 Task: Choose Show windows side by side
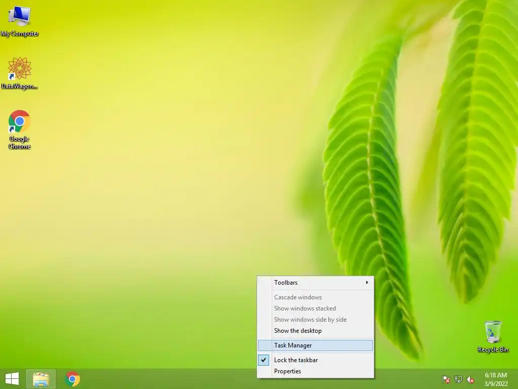pos(316,320)
